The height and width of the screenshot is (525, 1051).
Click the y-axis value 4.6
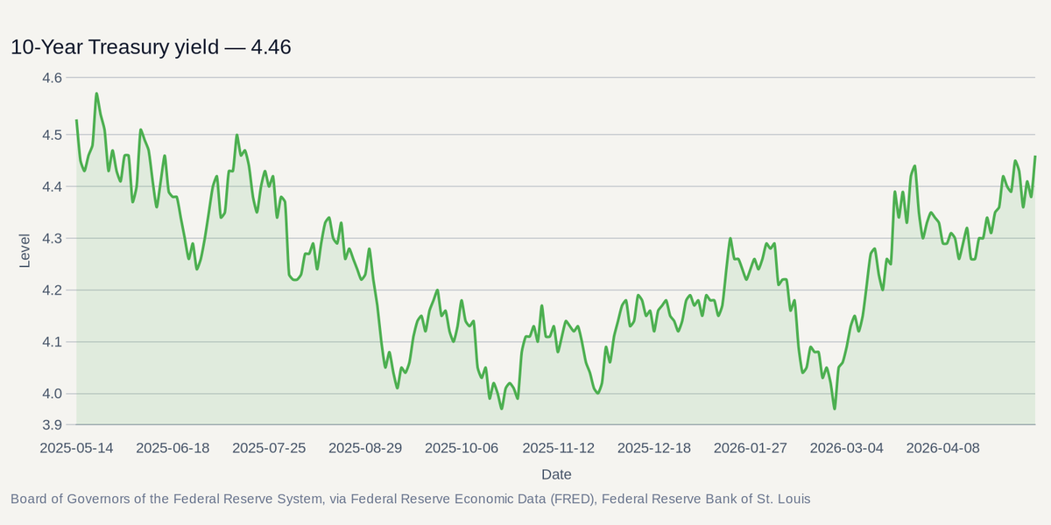[53, 78]
